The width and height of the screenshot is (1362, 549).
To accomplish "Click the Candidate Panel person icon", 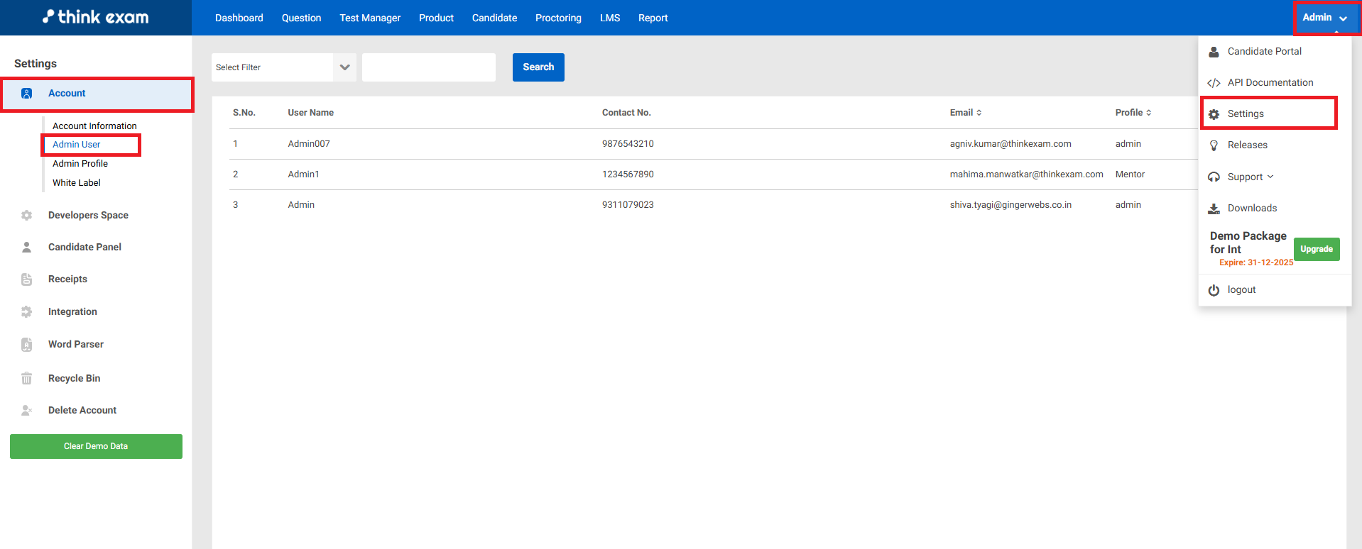I will 27,248.
